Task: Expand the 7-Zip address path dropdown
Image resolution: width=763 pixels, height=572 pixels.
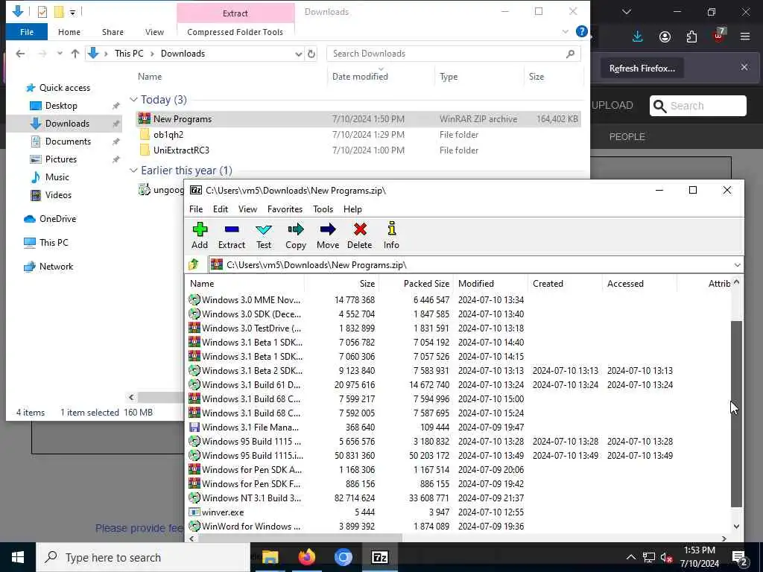Action: click(737, 265)
